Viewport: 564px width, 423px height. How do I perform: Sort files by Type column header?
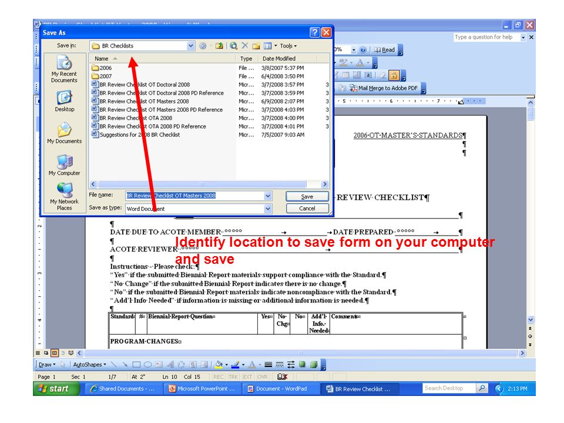pyautogui.click(x=247, y=58)
